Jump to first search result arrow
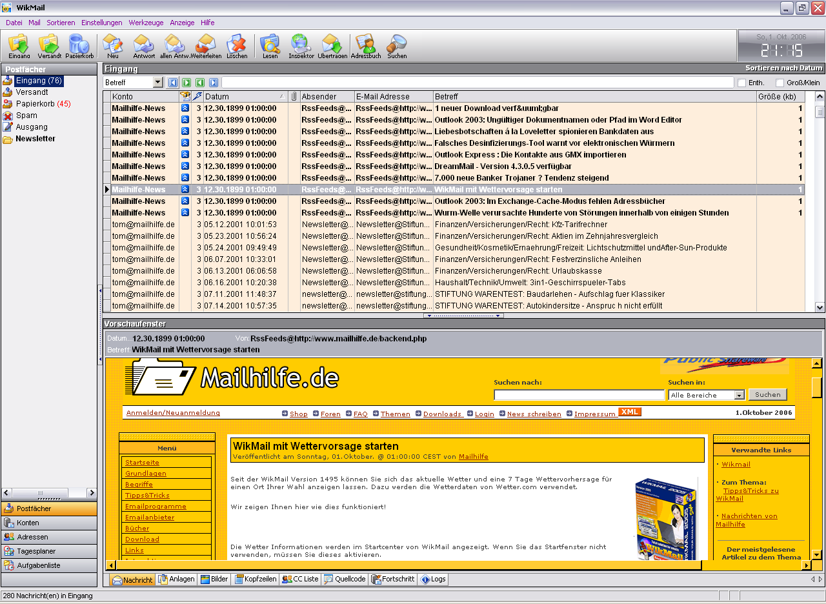This screenshot has width=826, height=604. 173,83
